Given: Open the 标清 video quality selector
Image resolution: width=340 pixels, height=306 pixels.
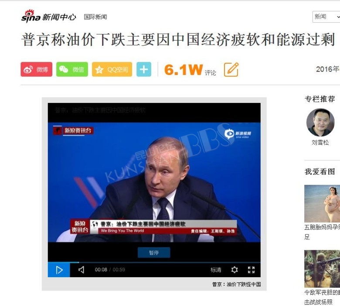Looking at the screenshot, I should [216, 270].
